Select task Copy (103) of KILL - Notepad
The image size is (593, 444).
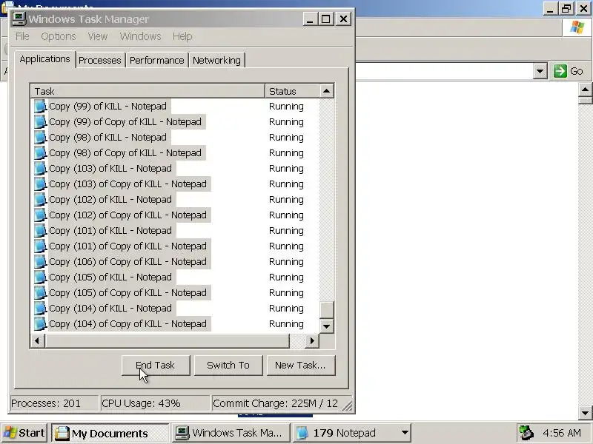pos(110,169)
